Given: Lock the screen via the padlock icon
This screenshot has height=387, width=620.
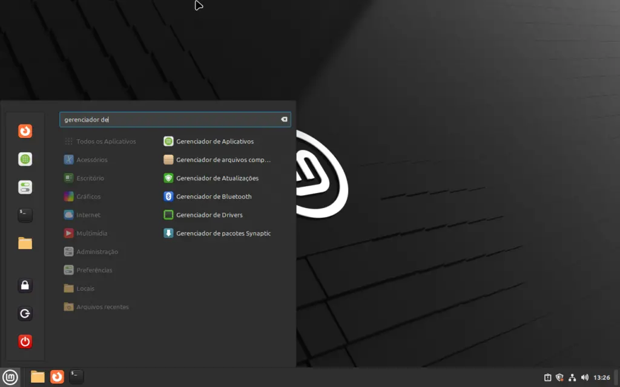Looking at the screenshot, I should [x=25, y=285].
